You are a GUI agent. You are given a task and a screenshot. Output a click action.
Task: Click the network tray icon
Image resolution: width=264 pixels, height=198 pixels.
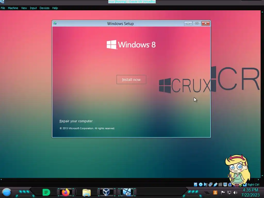pos(229,192)
